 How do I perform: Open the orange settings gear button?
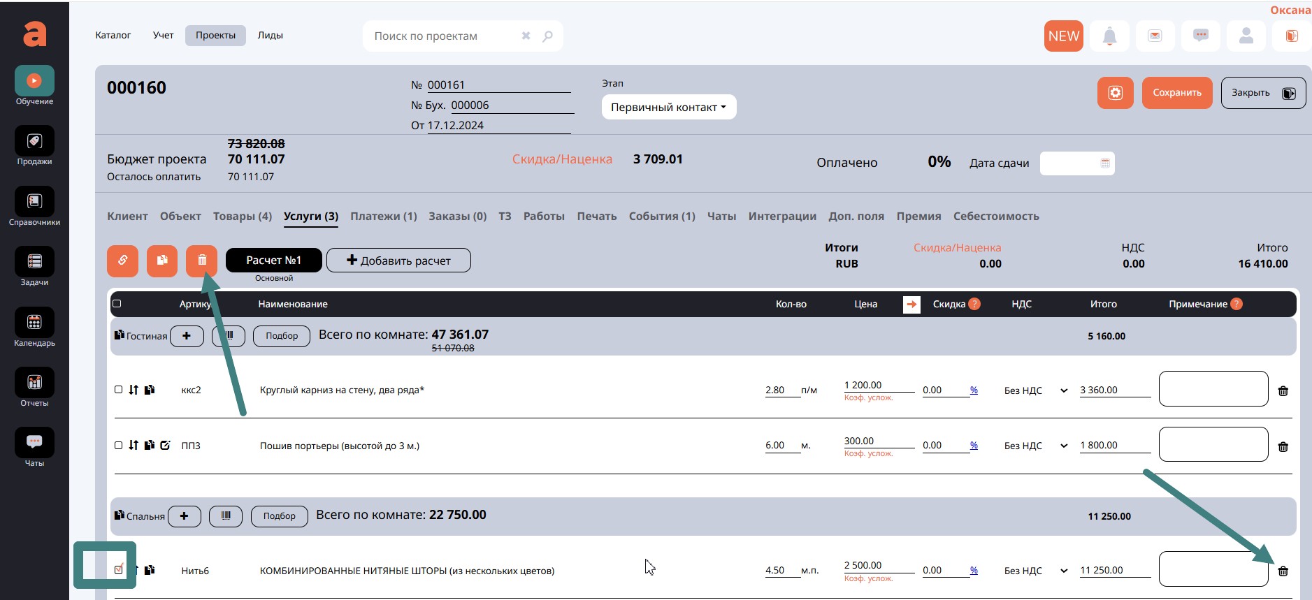point(1115,93)
